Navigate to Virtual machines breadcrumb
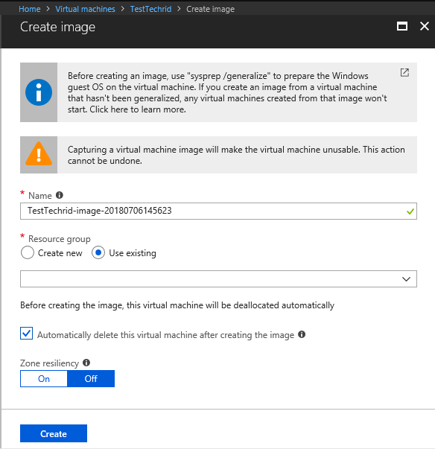Image resolution: width=435 pixels, height=449 pixels. click(85, 9)
